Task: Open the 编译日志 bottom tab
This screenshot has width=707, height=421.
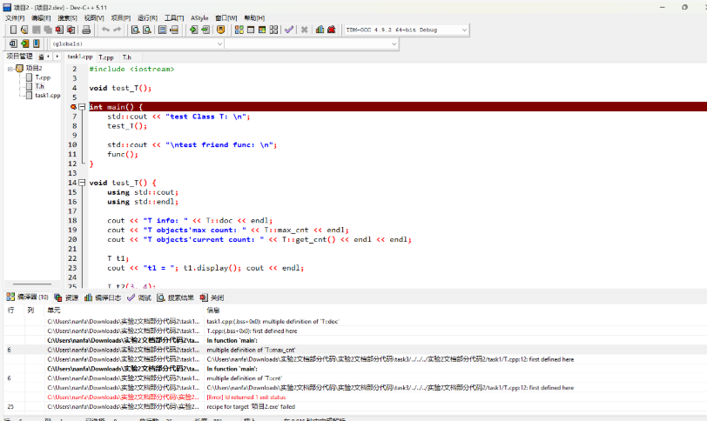Action: (103, 297)
